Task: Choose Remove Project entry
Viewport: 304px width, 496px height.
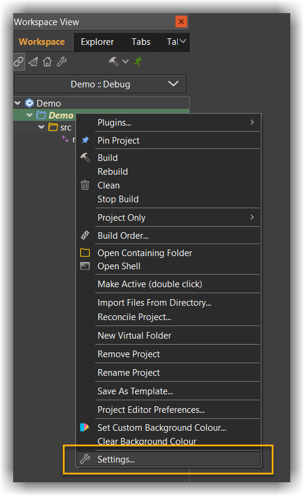Action: 168,354
